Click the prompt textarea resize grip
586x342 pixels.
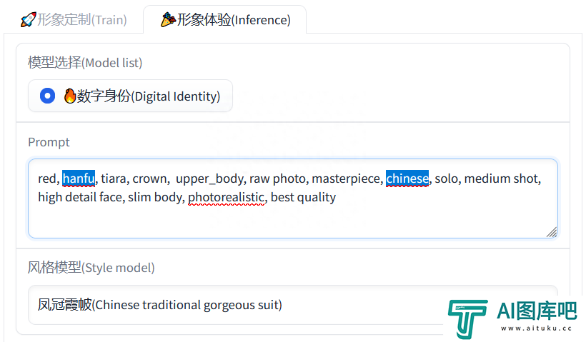pos(552,232)
